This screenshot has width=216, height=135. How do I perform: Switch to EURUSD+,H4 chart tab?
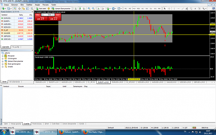pyautogui.click(x=40, y=82)
